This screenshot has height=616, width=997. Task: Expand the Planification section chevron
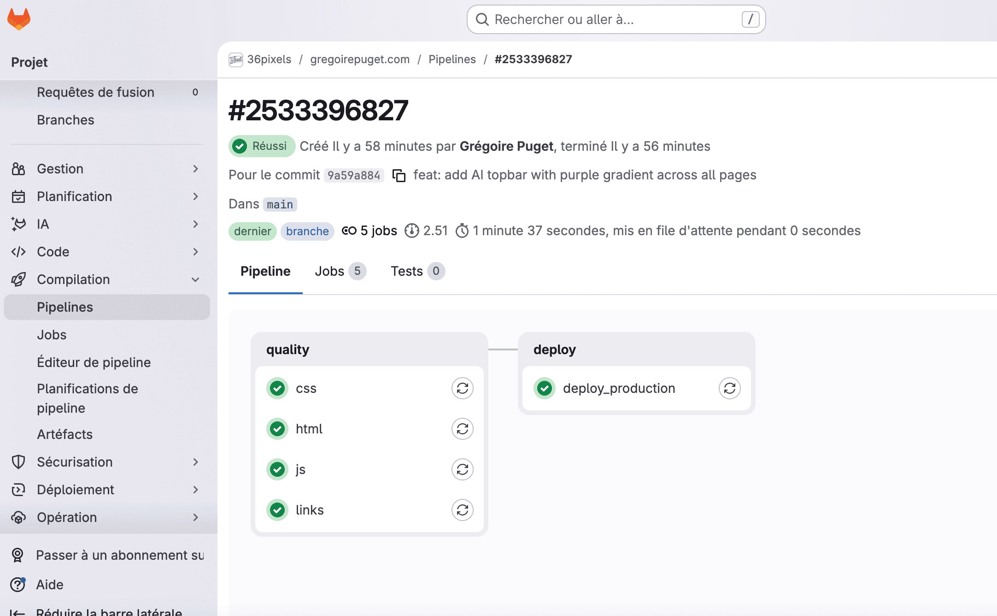click(195, 196)
